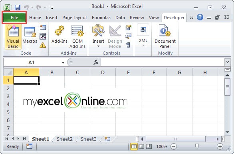Switch to Page Layout view button
This screenshot has height=154, width=234.
click(141, 146)
